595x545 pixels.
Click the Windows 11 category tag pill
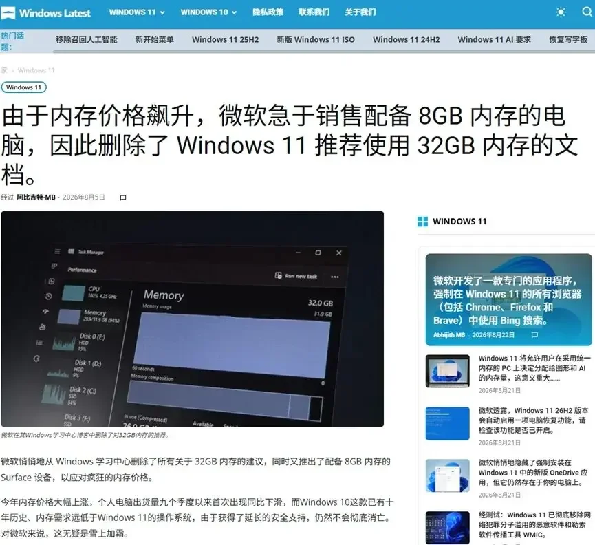pyautogui.click(x=23, y=87)
